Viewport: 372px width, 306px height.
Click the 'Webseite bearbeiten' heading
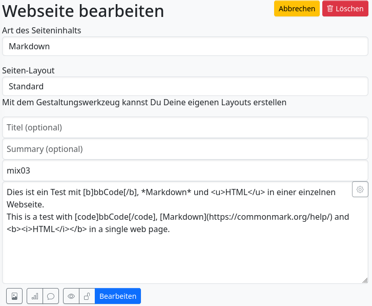pyautogui.click(x=83, y=11)
